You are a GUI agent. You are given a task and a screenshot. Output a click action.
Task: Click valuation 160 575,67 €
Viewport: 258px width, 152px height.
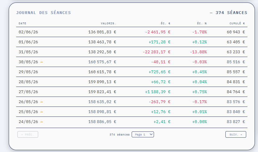(x=102, y=62)
